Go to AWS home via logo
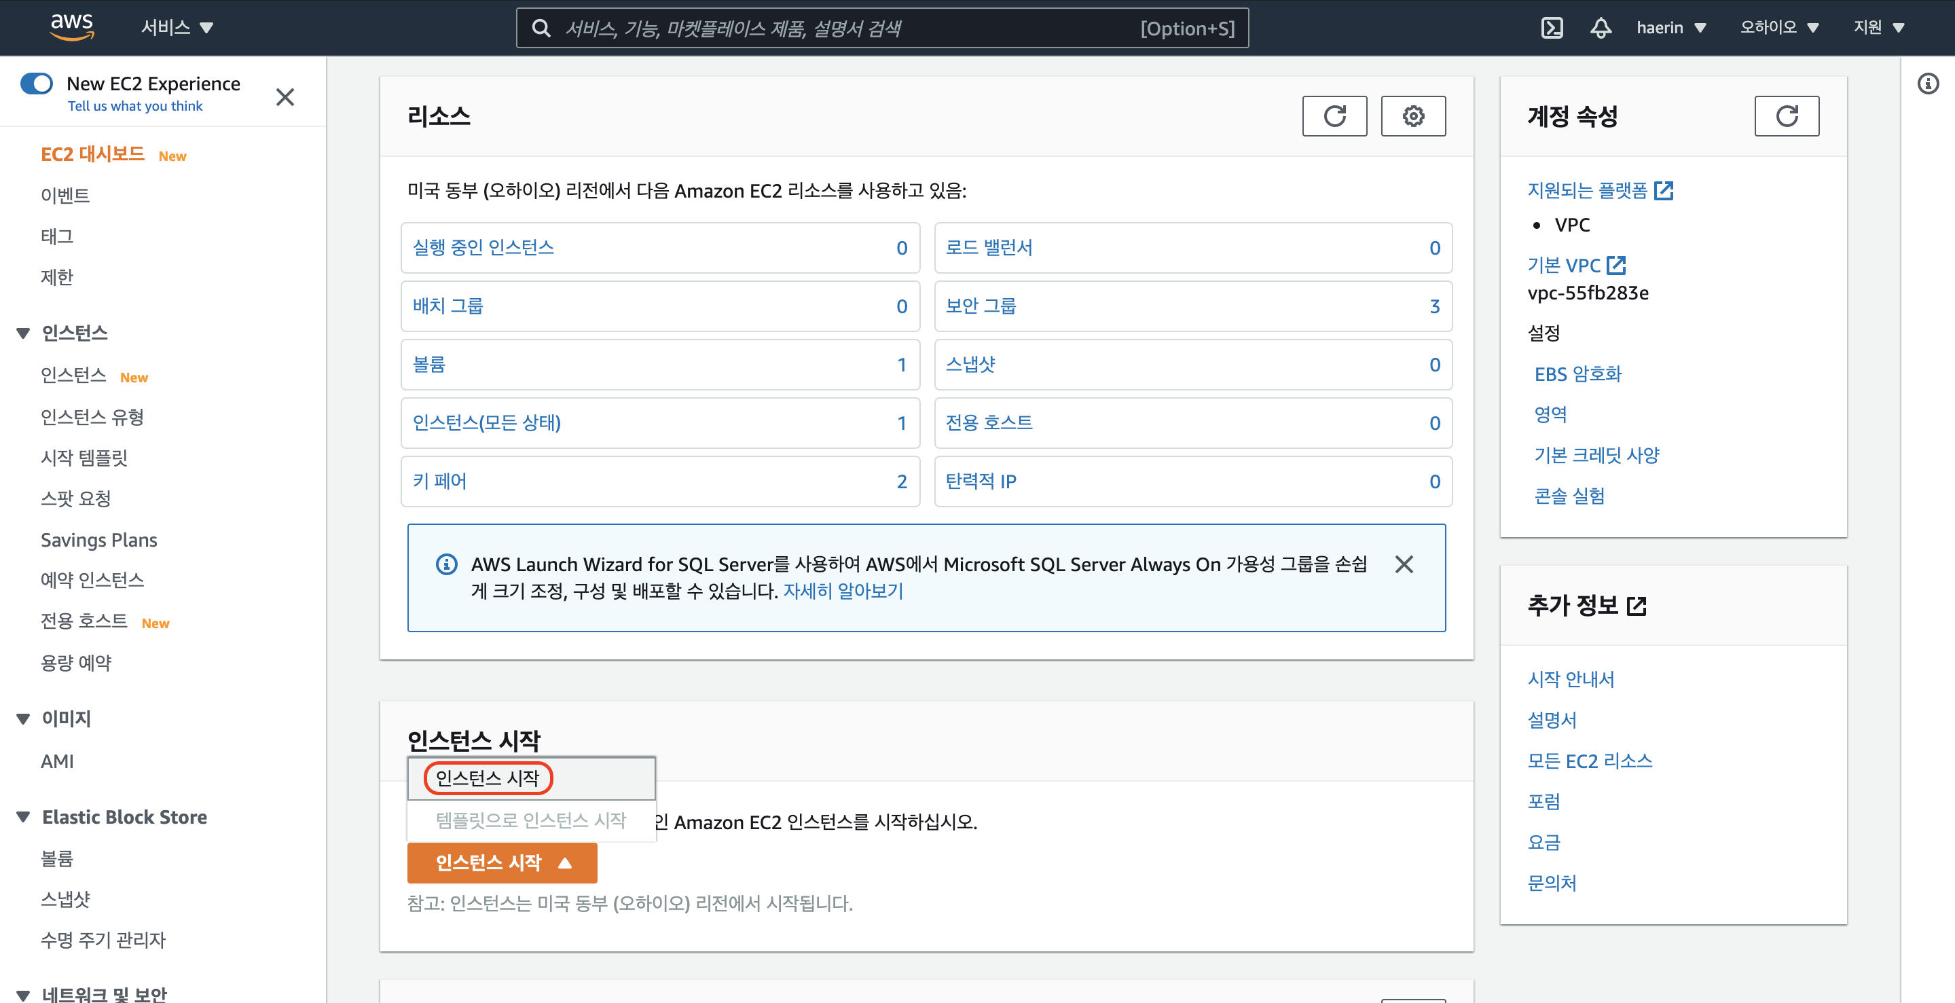Viewport: 1955px width, 1003px height. pyautogui.click(x=72, y=26)
